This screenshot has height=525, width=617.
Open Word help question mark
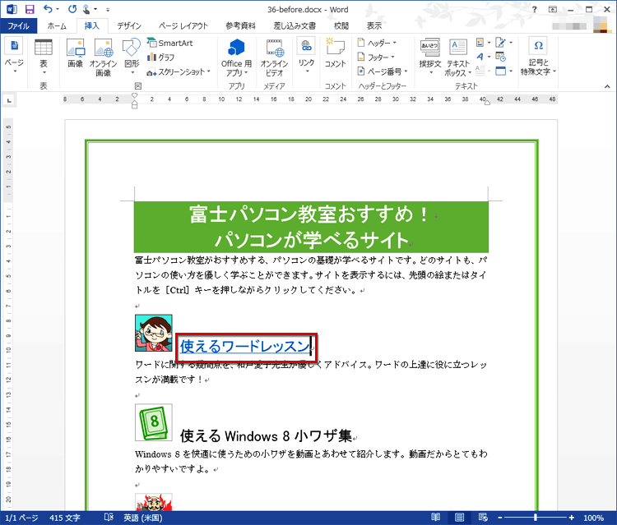tap(535, 9)
